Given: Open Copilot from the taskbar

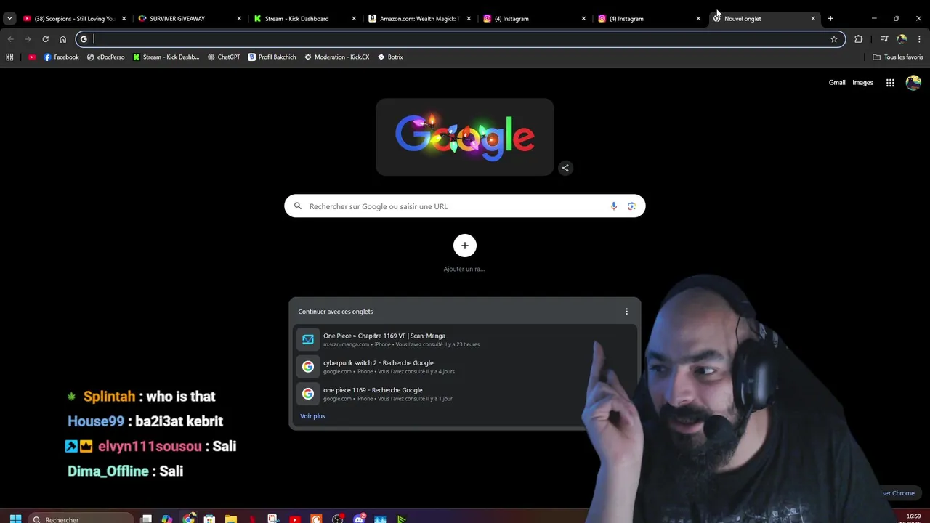Looking at the screenshot, I should pos(167,519).
